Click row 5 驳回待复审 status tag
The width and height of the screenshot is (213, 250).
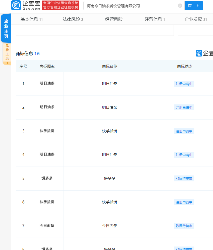click(x=184, y=178)
